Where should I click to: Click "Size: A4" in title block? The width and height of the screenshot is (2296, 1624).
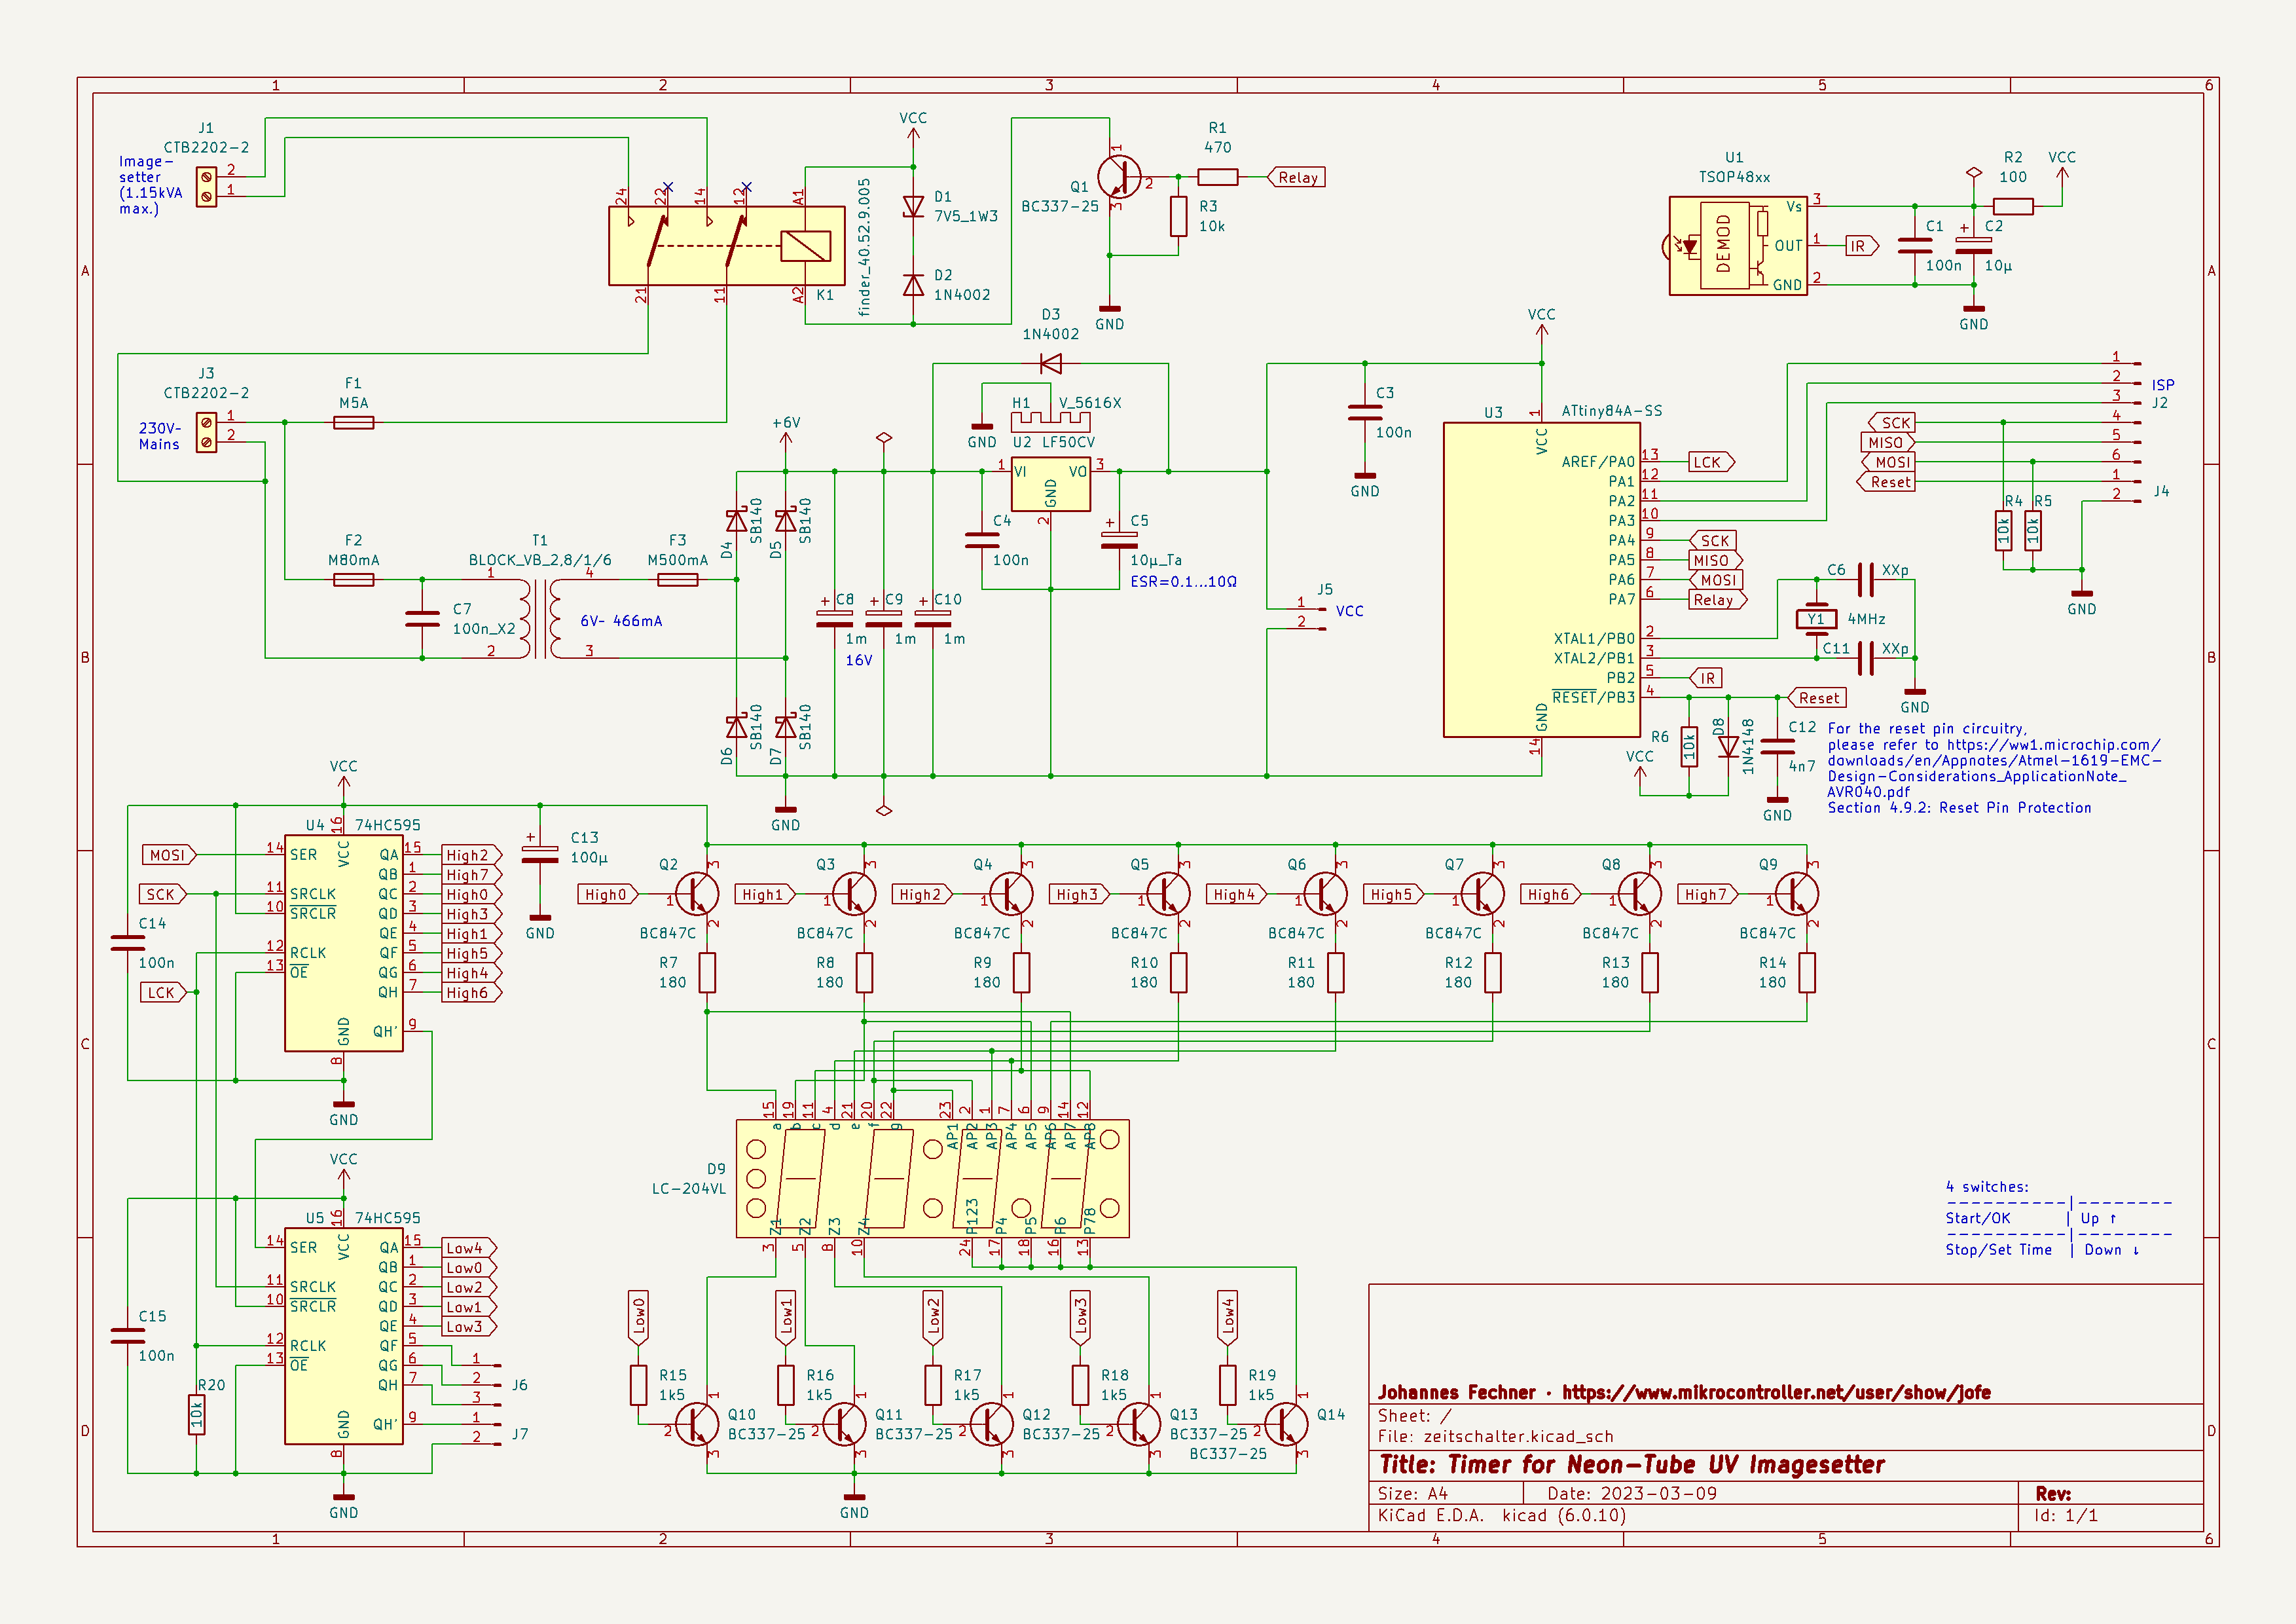[1412, 1493]
